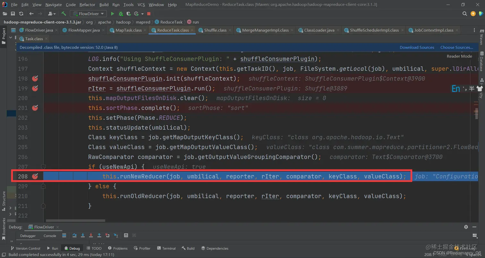Select the Task.class editor tab
This screenshot has width=485, height=258.
click(34, 39)
